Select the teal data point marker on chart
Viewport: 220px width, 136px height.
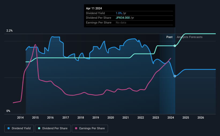click(175, 46)
